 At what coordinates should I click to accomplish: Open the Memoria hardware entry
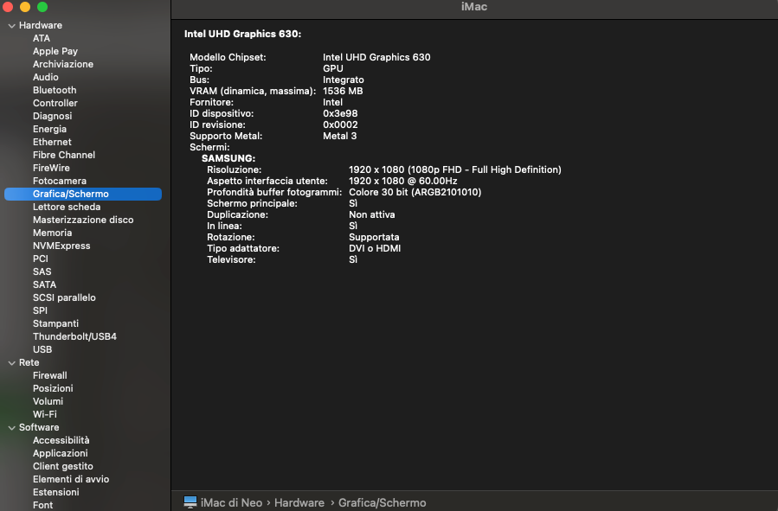[x=52, y=233]
